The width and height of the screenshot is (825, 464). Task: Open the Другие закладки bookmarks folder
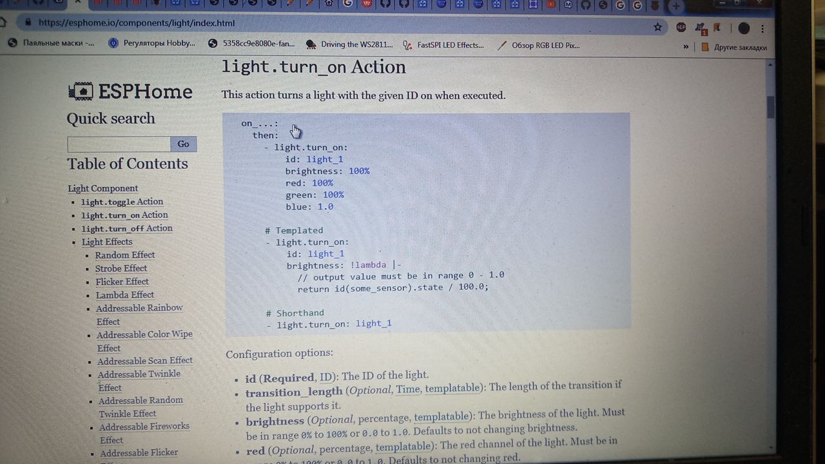pos(734,47)
